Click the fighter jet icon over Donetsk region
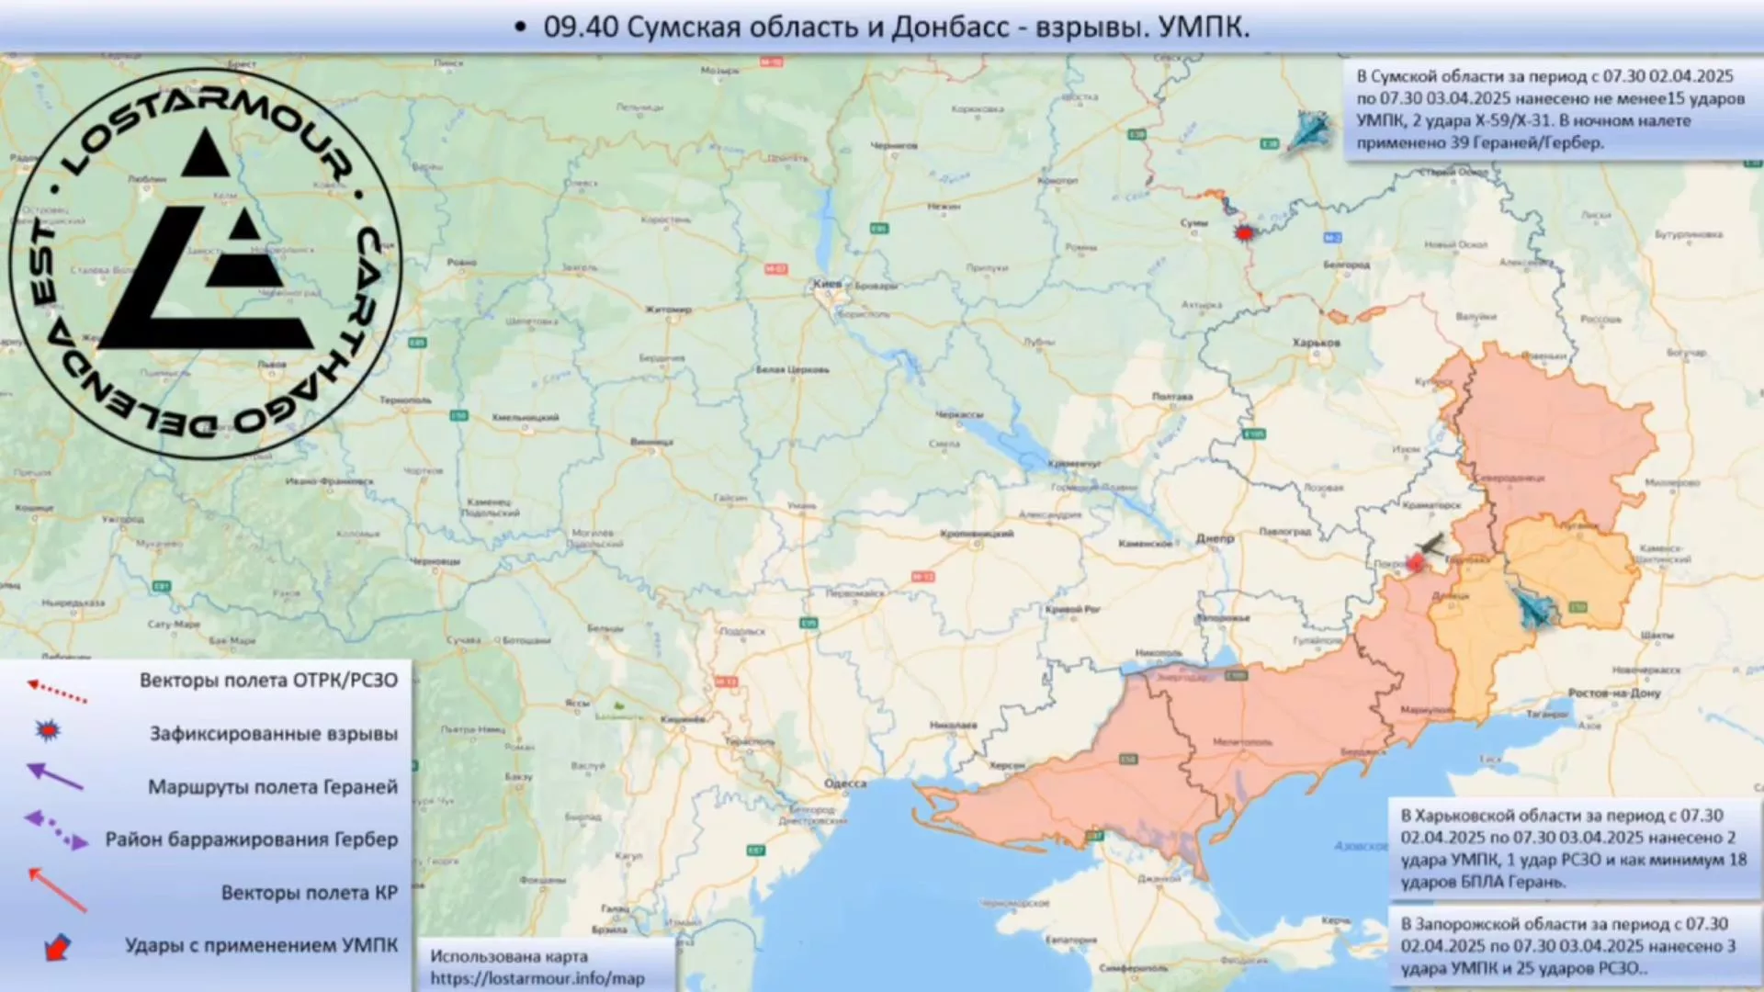 pos(1535,609)
